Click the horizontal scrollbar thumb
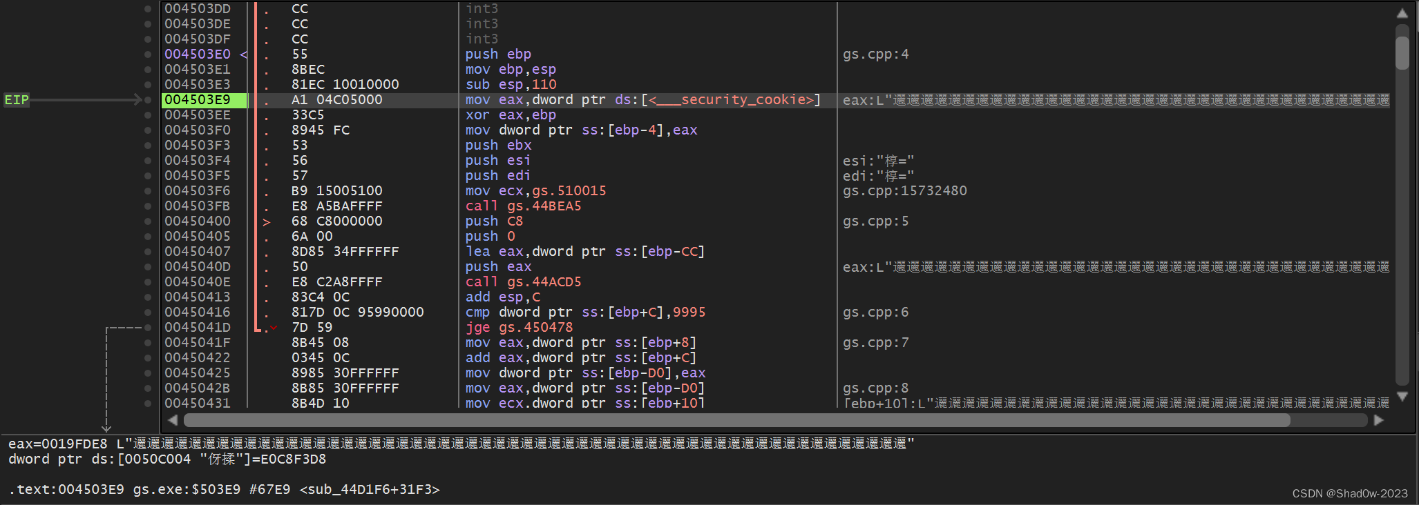This screenshot has height=505, width=1419. click(x=736, y=420)
